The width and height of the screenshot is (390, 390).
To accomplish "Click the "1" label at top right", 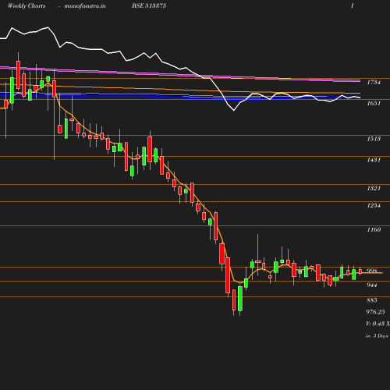I will (x=352, y=5).
